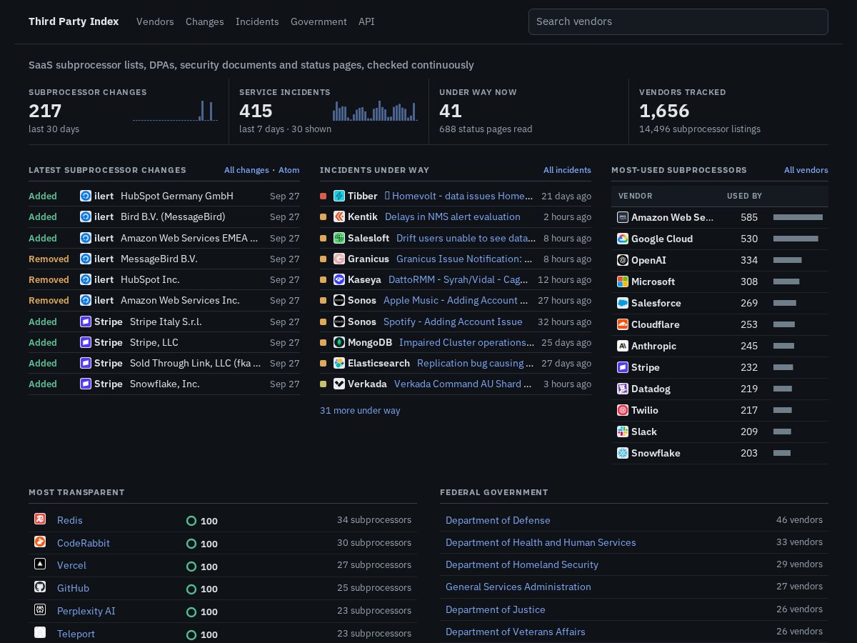Open the Department of Justice link
This screenshot has width=857, height=643.
coord(496,609)
